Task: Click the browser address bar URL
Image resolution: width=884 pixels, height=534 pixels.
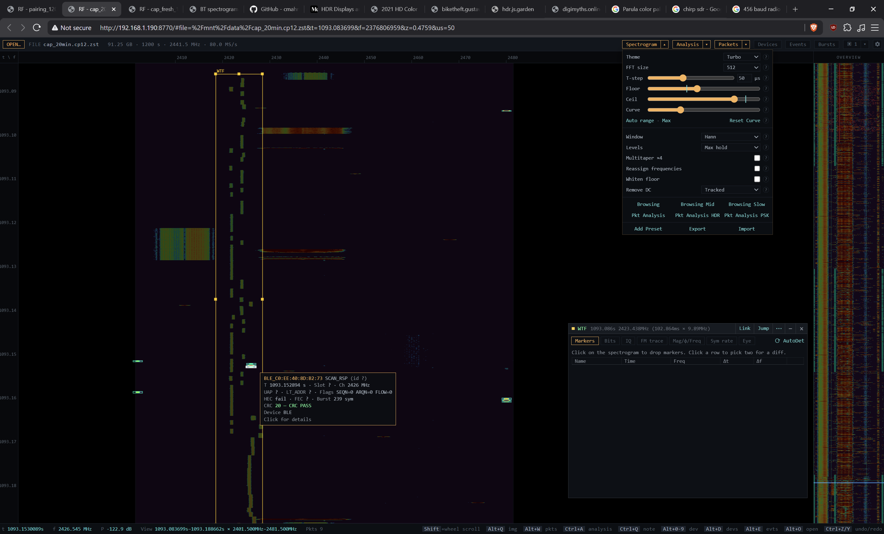Action: tap(277, 28)
